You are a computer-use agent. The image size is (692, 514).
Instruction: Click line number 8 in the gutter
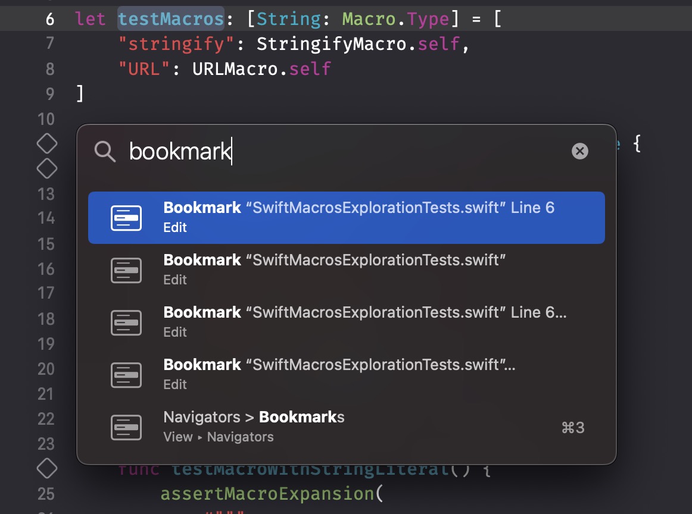tap(50, 68)
